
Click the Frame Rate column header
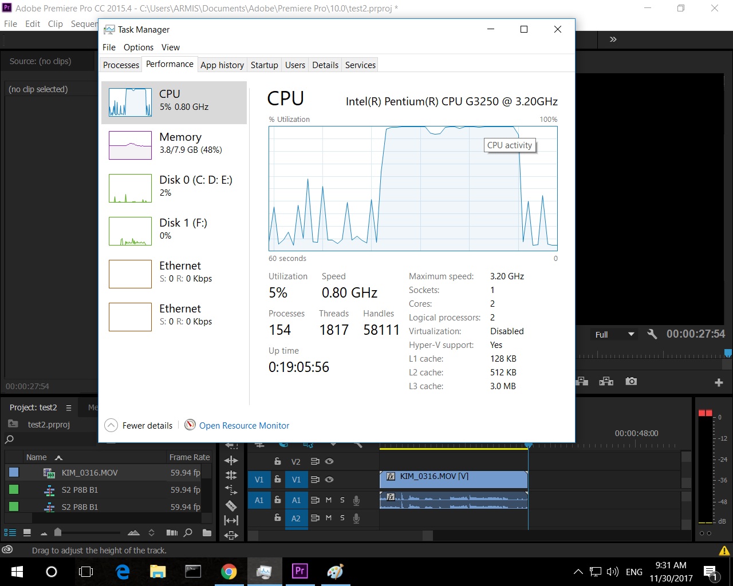click(190, 457)
